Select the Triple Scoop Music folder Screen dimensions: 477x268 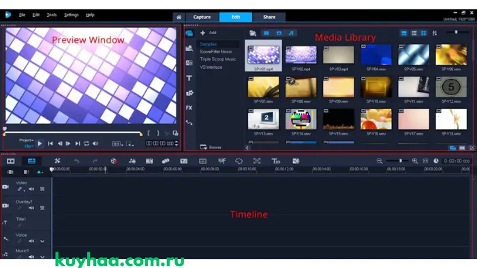click(x=218, y=59)
